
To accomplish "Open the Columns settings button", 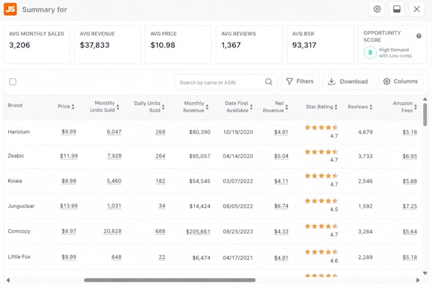I will (x=401, y=81).
